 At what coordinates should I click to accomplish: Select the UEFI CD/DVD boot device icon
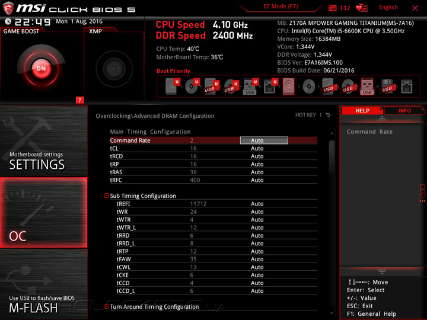192,87
